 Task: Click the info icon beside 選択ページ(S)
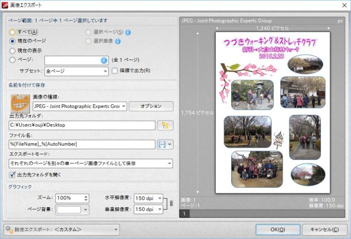[128, 33]
